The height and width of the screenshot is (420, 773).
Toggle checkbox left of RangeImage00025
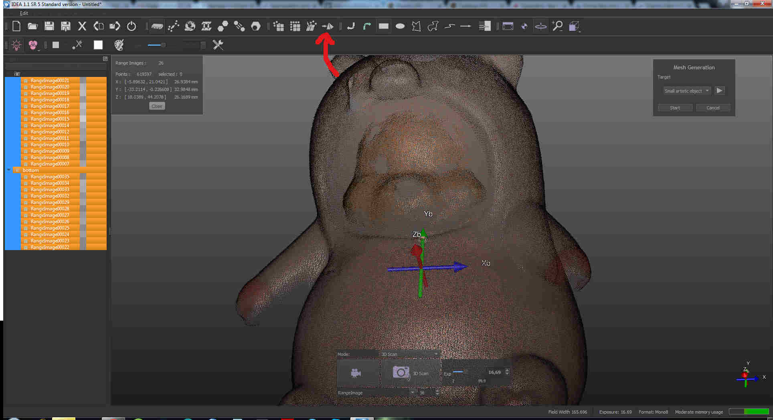coord(26,228)
